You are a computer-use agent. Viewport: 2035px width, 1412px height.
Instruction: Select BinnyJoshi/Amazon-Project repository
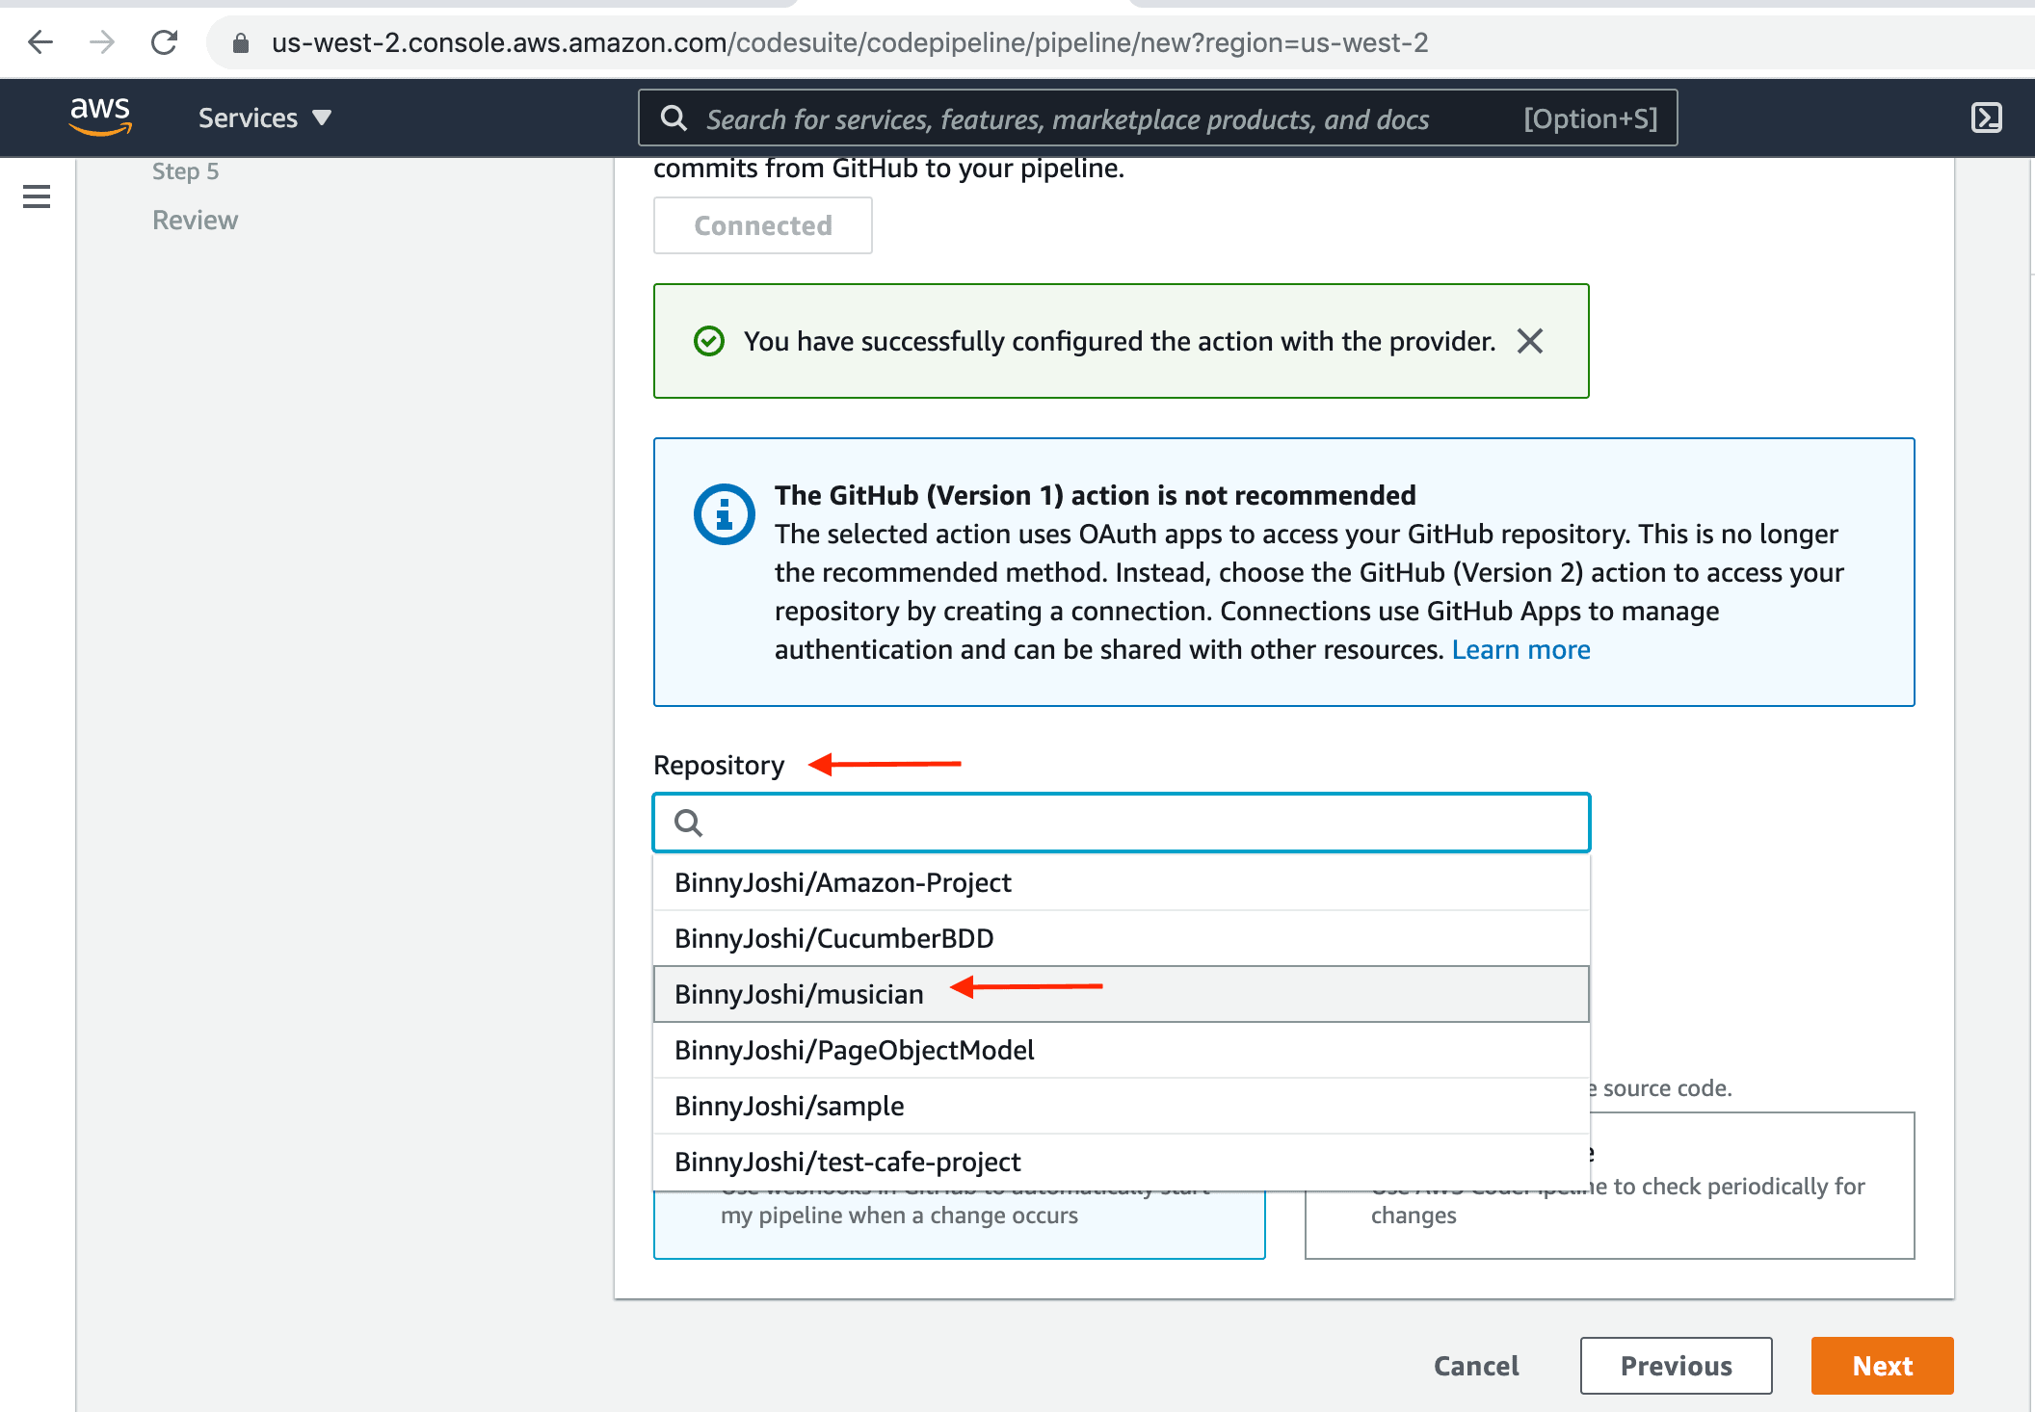[x=1122, y=882]
